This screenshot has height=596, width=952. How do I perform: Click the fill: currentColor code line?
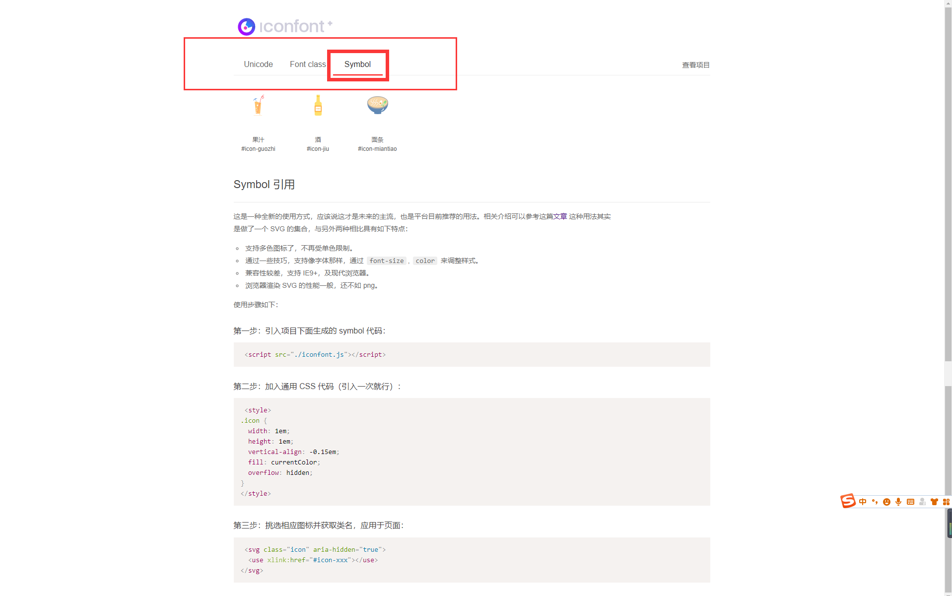tap(284, 462)
